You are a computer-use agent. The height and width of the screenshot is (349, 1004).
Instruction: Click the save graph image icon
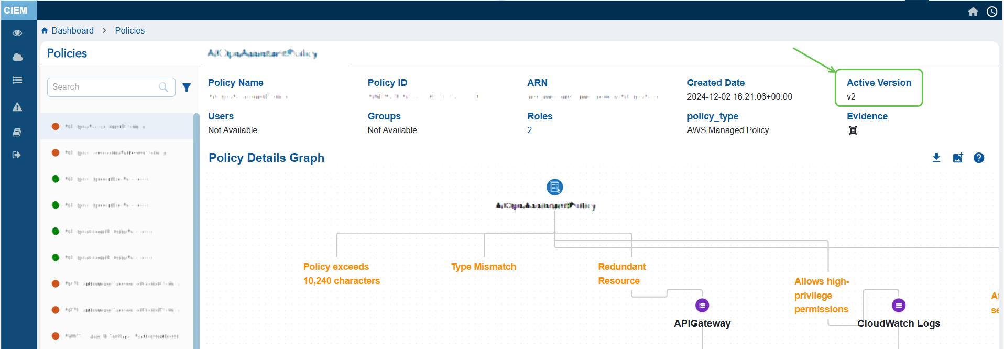[x=958, y=158]
